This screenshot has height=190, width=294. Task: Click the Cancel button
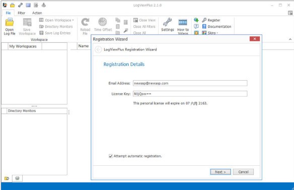[x=243, y=172]
